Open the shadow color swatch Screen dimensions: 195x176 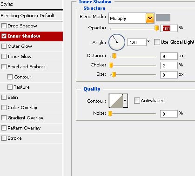(163, 18)
